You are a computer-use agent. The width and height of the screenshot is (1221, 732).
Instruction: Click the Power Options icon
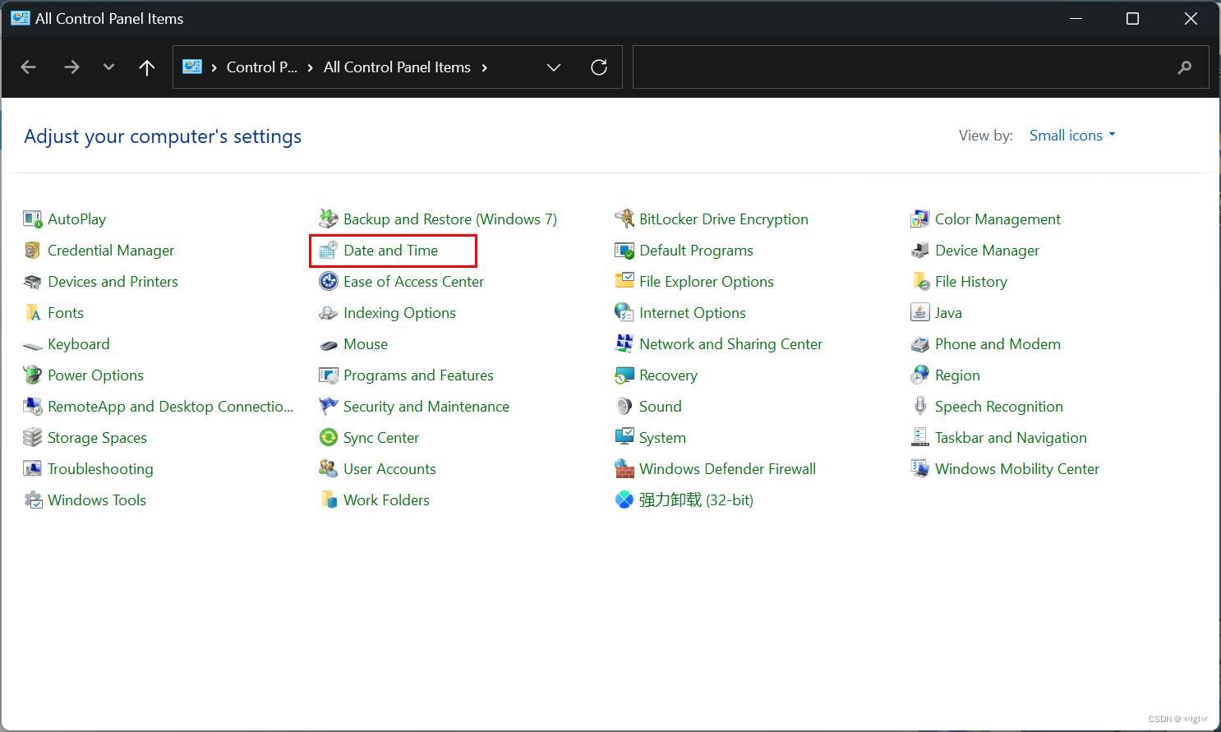[x=33, y=375]
